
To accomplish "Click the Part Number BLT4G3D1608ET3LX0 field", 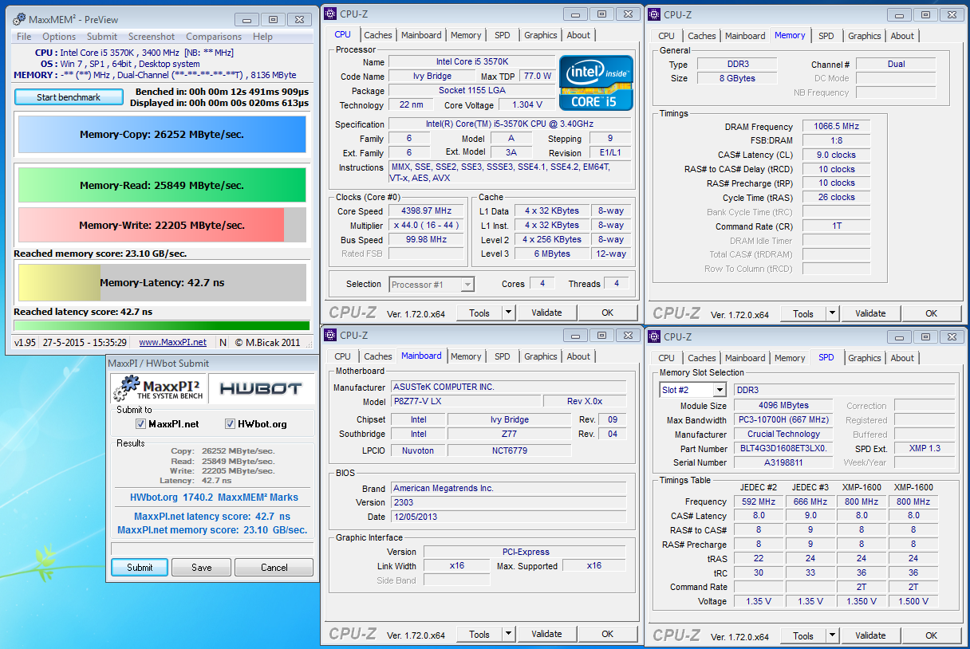I will pyautogui.click(x=783, y=449).
